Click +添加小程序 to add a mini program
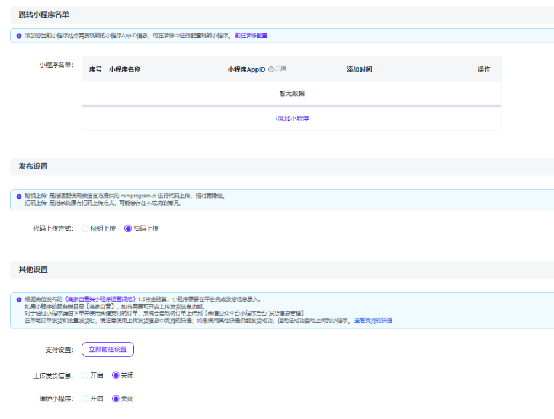 click(292, 119)
